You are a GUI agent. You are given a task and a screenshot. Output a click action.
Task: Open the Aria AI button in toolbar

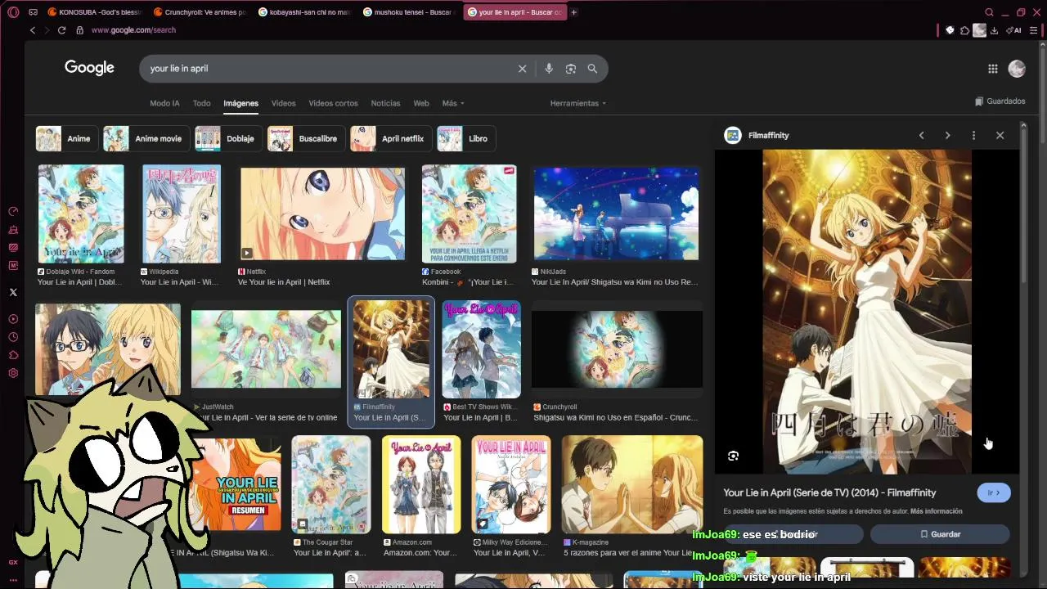[1015, 30]
